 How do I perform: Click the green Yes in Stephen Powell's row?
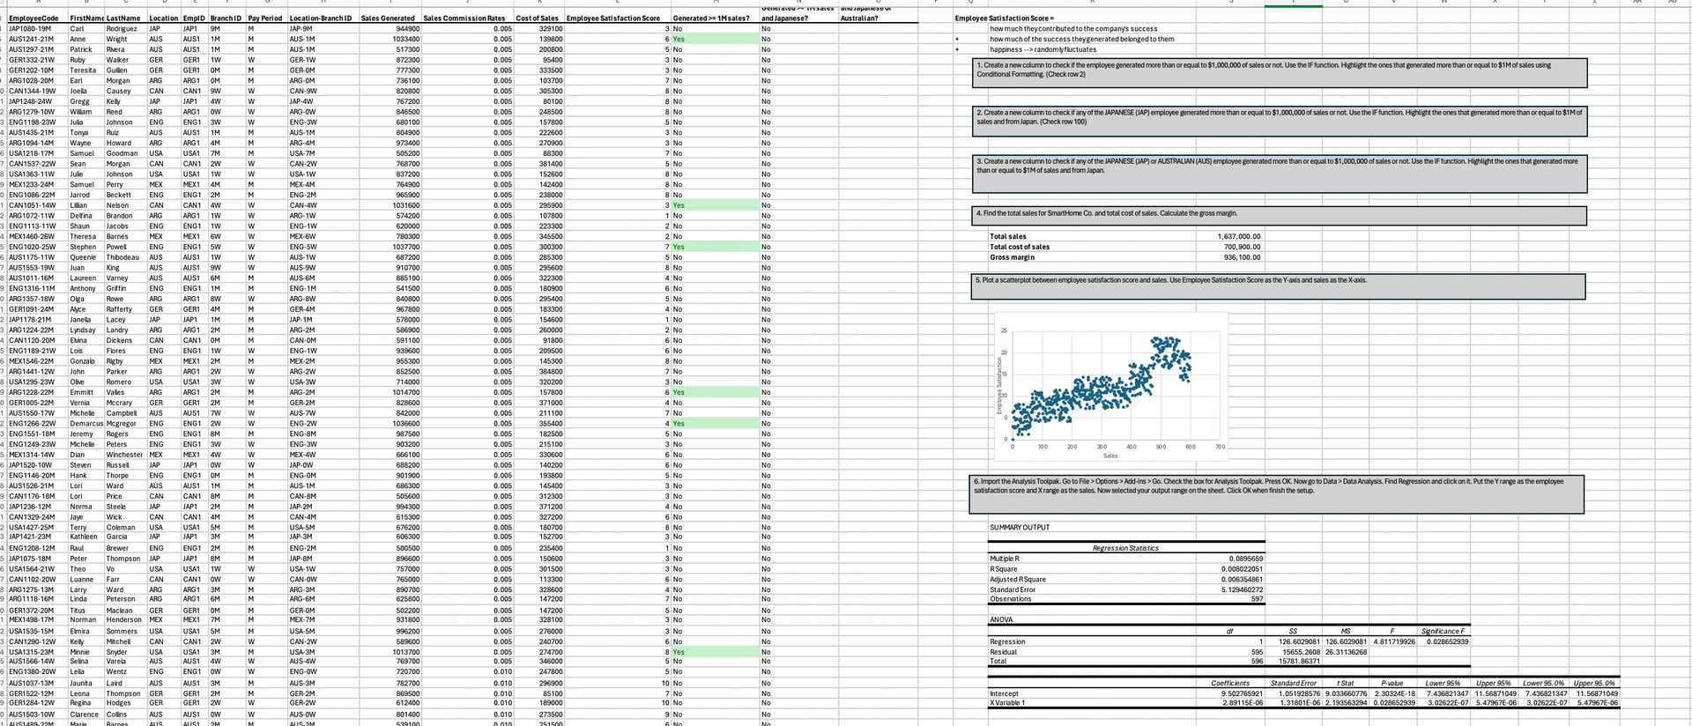point(715,247)
